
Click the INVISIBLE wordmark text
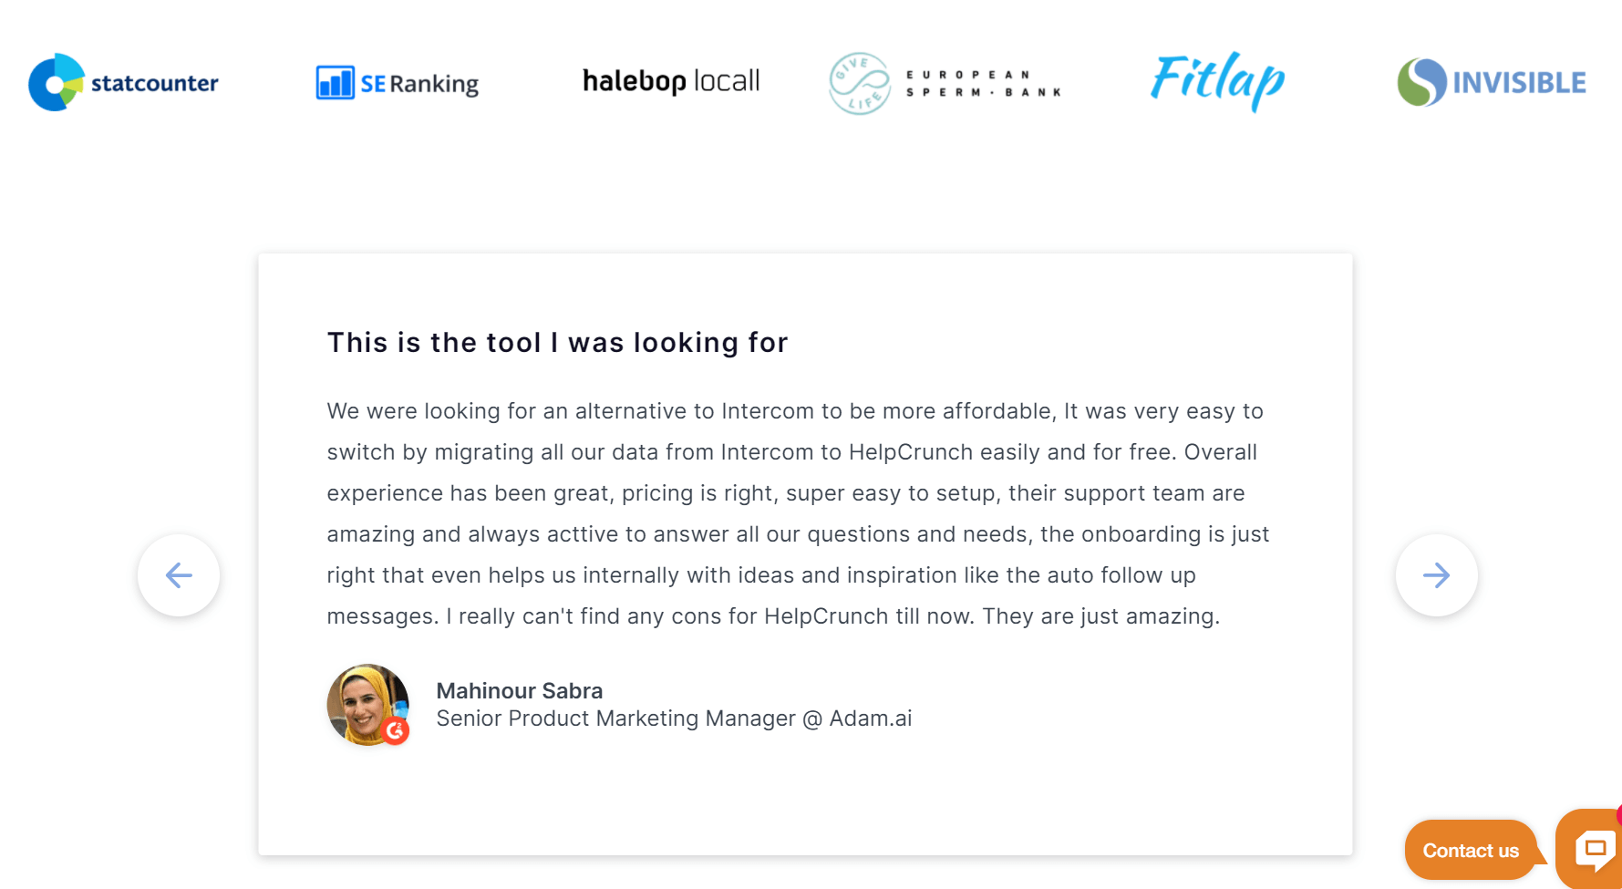tap(1520, 83)
